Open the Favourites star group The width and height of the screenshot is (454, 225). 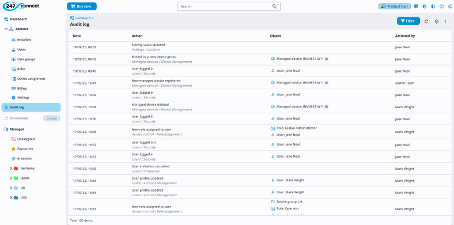coord(25,149)
